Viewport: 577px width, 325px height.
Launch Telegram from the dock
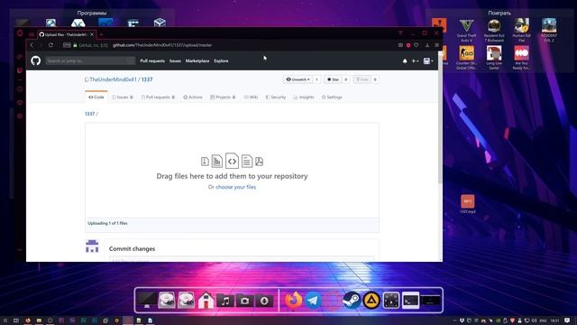313,301
